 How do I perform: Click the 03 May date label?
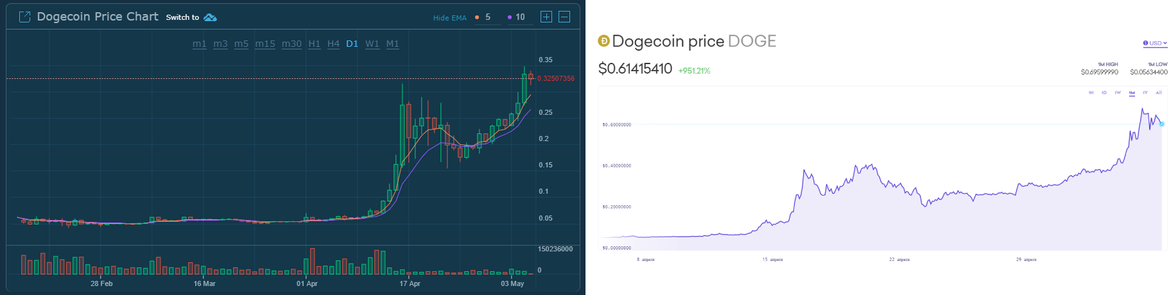click(x=512, y=283)
